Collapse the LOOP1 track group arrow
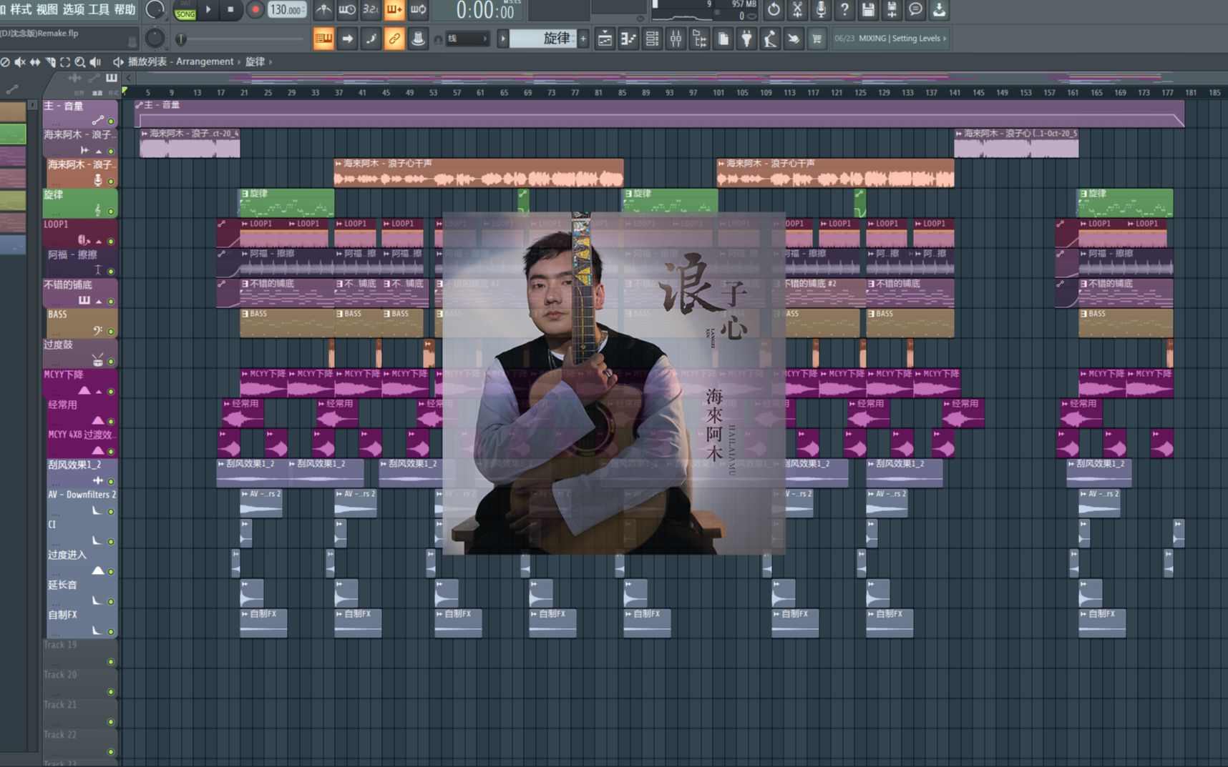The image size is (1228, 767). [x=99, y=242]
